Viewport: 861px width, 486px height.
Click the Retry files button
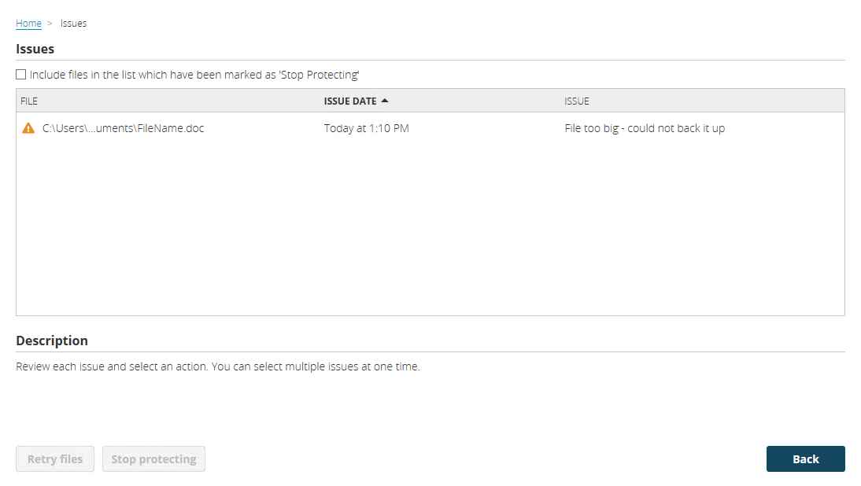pos(54,458)
